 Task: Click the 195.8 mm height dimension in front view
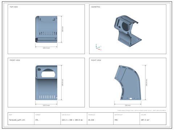(63, 83)
